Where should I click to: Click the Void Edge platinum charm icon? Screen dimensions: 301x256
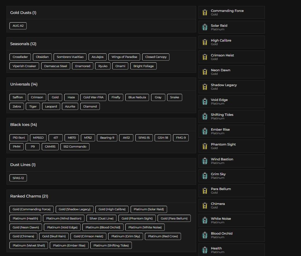205,102
